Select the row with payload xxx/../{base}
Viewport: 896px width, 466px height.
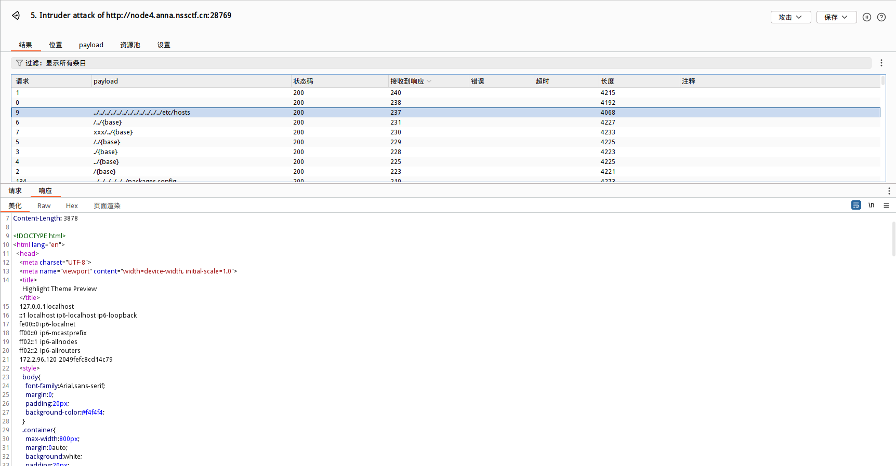(446, 132)
